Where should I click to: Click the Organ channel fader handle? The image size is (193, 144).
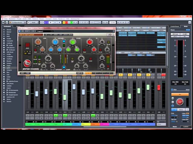pos(55,91)
